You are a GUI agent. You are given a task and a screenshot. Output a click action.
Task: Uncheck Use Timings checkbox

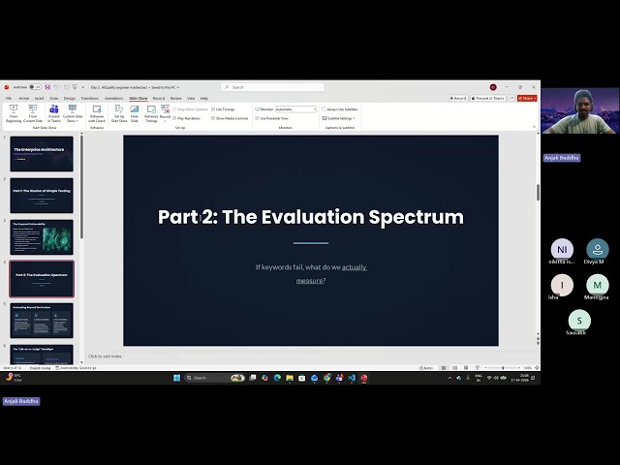click(213, 109)
